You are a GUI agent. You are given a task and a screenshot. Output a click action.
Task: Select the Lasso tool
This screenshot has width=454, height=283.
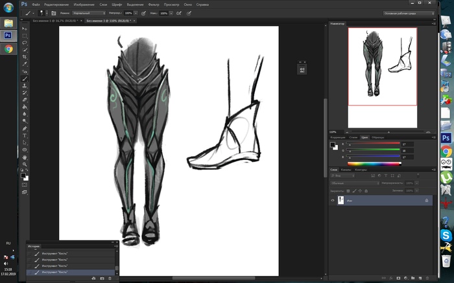25,43
